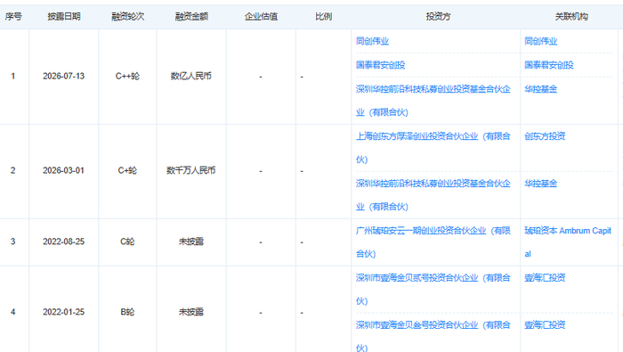Open 深圳市壹海金贝贰号投资合伙企业 investor link
Image resolution: width=623 pixels, height=352 pixels.
coord(433,289)
